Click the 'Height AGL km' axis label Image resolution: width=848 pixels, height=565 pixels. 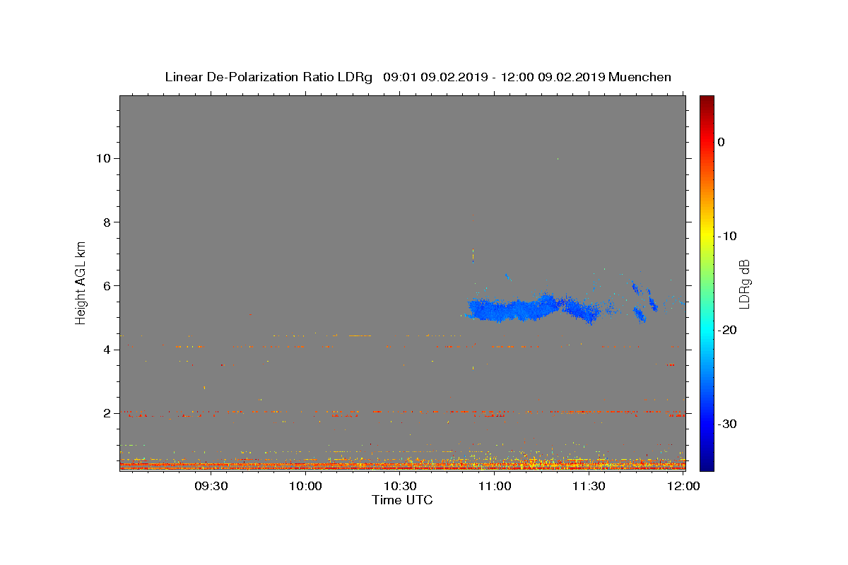[81, 282]
